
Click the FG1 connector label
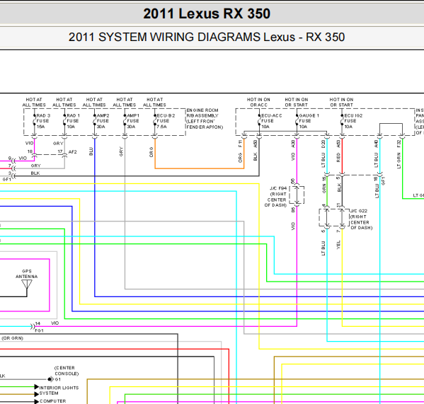[39, 330]
